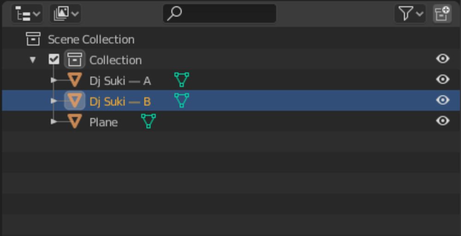Collapse the Collection tree arrow
Image resolution: width=461 pixels, height=236 pixels.
click(33, 60)
